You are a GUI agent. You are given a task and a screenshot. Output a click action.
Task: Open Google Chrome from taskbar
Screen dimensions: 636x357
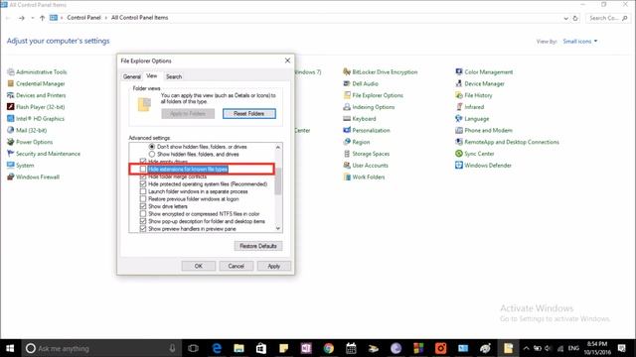tap(329, 348)
